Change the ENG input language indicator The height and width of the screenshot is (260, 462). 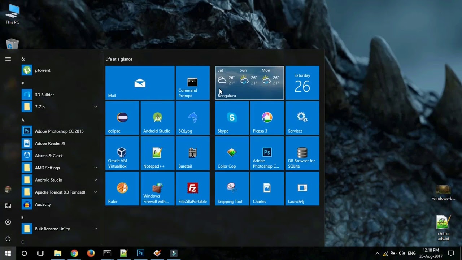(x=412, y=253)
